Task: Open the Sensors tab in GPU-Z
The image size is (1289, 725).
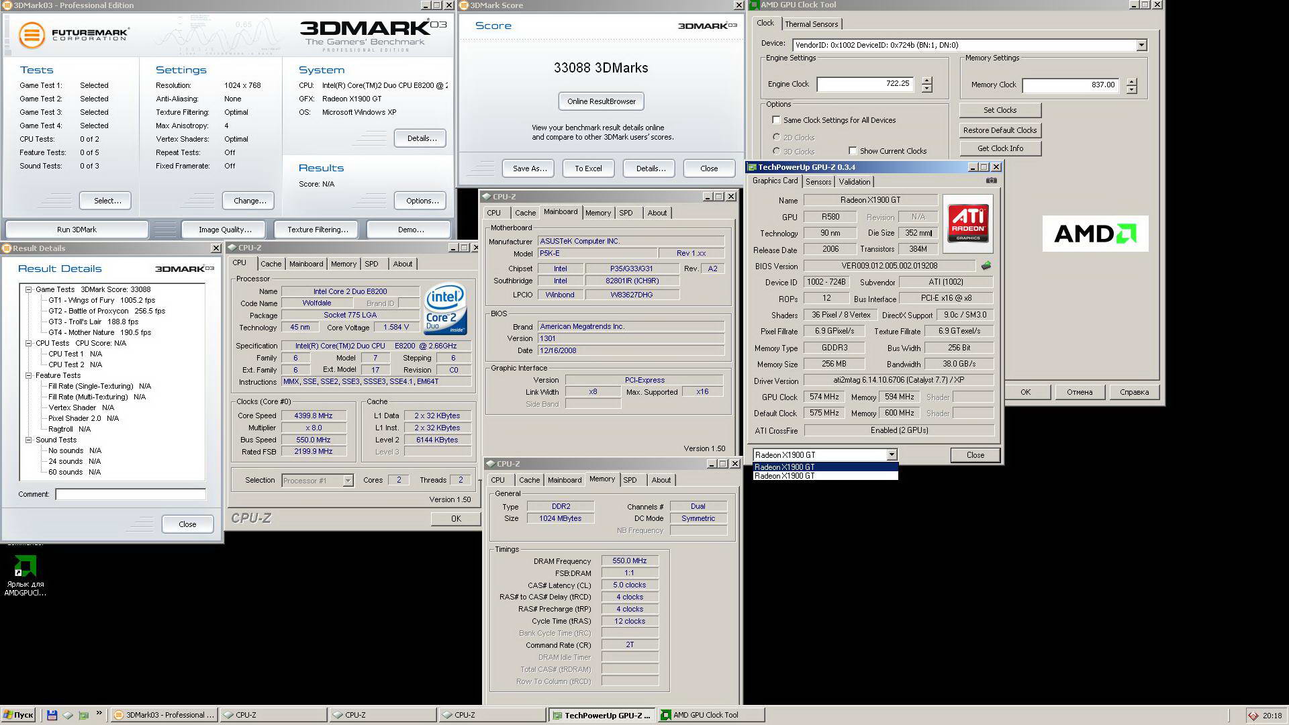Action: pos(818,182)
